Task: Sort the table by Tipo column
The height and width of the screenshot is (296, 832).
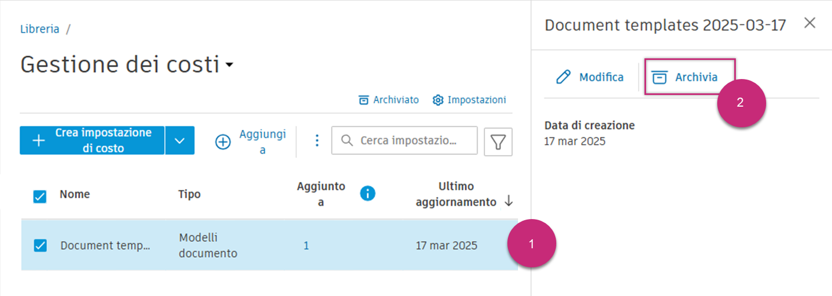Action: coord(189,194)
